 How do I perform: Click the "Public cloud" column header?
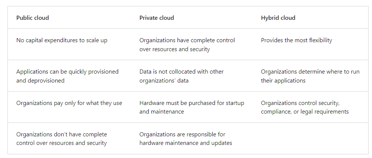coord(33,18)
